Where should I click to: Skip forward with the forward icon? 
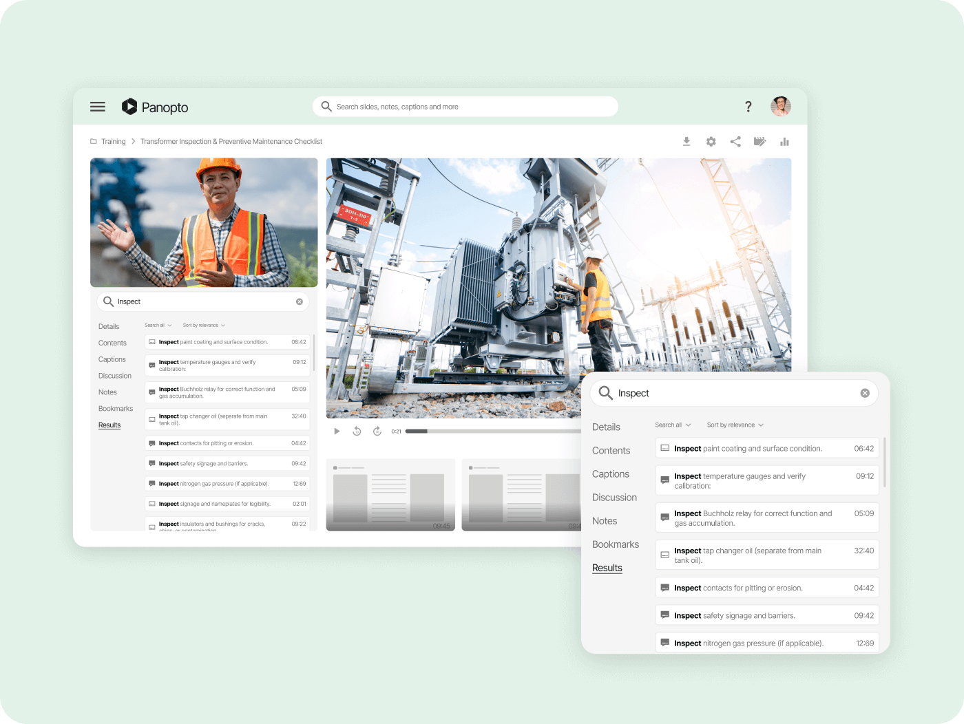tap(377, 432)
